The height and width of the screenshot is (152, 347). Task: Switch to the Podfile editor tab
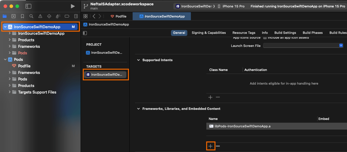(119, 16)
